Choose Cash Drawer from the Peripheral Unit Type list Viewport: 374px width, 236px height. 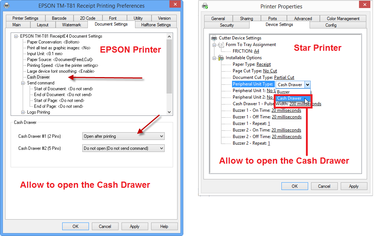coord(293,98)
